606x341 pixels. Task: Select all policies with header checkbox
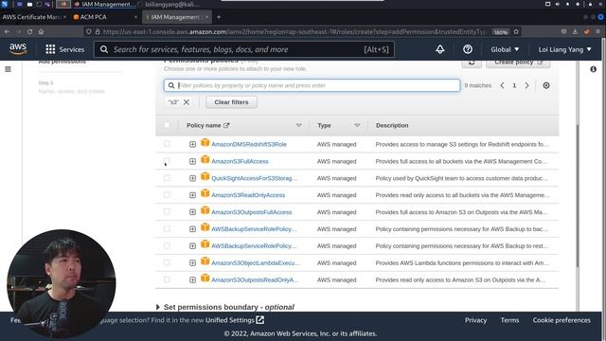pos(167,125)
